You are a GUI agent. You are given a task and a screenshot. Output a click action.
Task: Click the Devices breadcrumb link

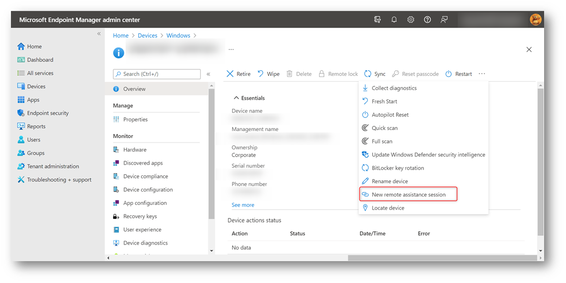(148, 35)
